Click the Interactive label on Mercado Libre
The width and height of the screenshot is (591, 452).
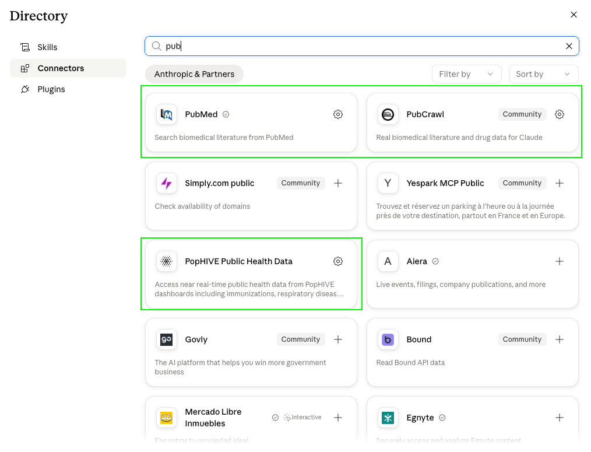[x=302, y=417]
